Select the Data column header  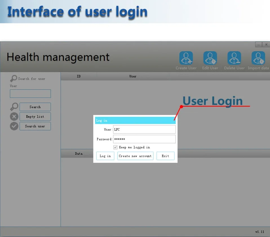(x=79, y=154)
